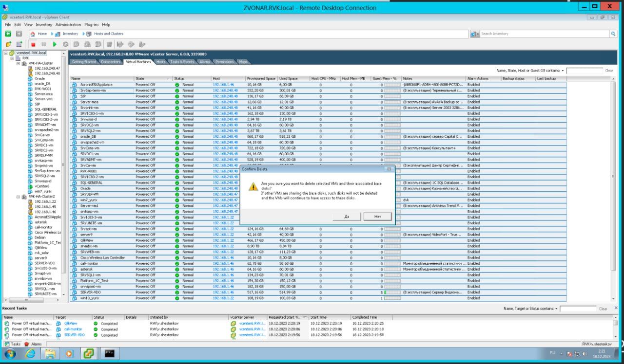The width and height of the screenshot is (624, 364).
Task: Open the Alarms panel from the status bar
Action: [34, 344]
